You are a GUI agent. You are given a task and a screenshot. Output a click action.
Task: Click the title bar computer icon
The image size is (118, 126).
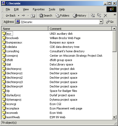click(x=4, y=3)
